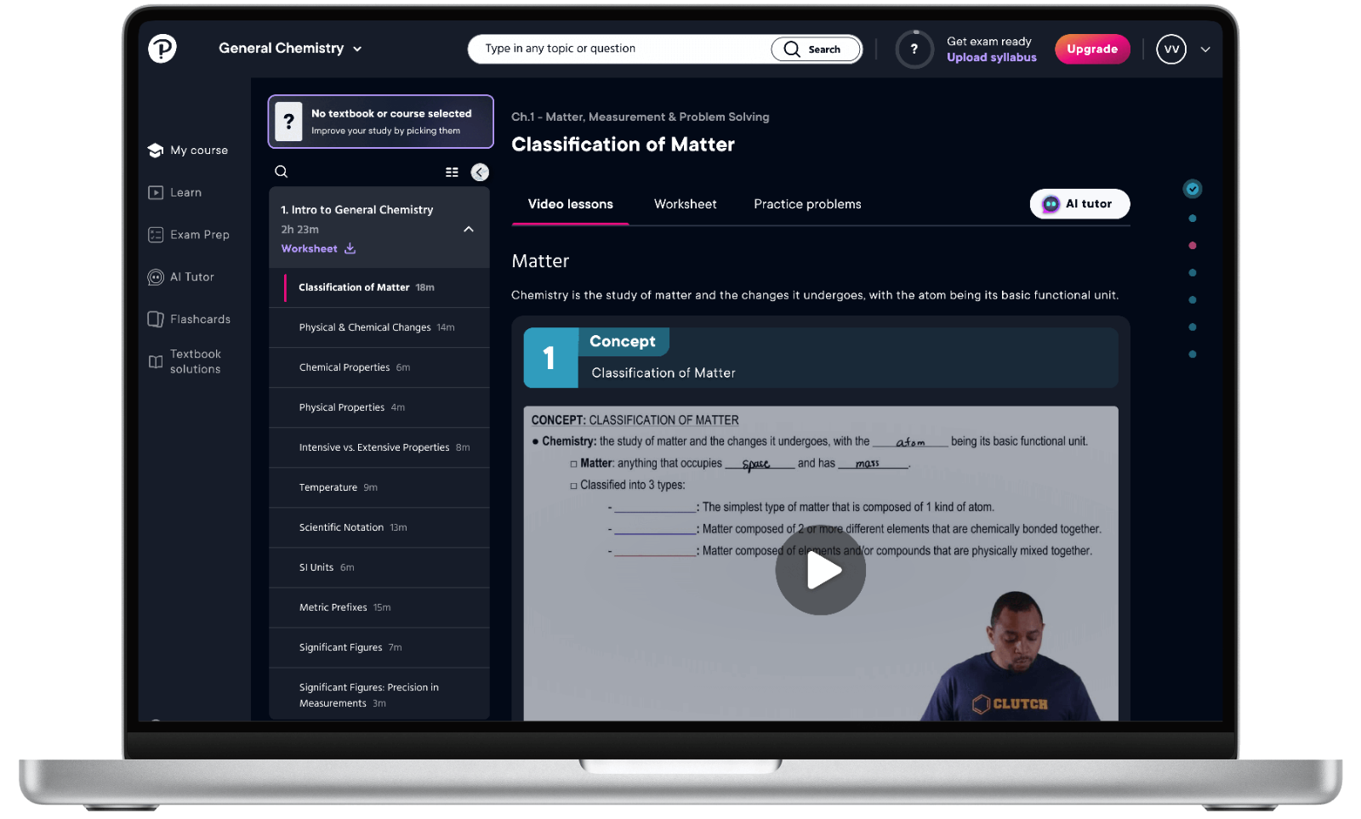Click the help question mark circle icon
Viewport: 1361px width, 819px height.
tap(914, 49)
